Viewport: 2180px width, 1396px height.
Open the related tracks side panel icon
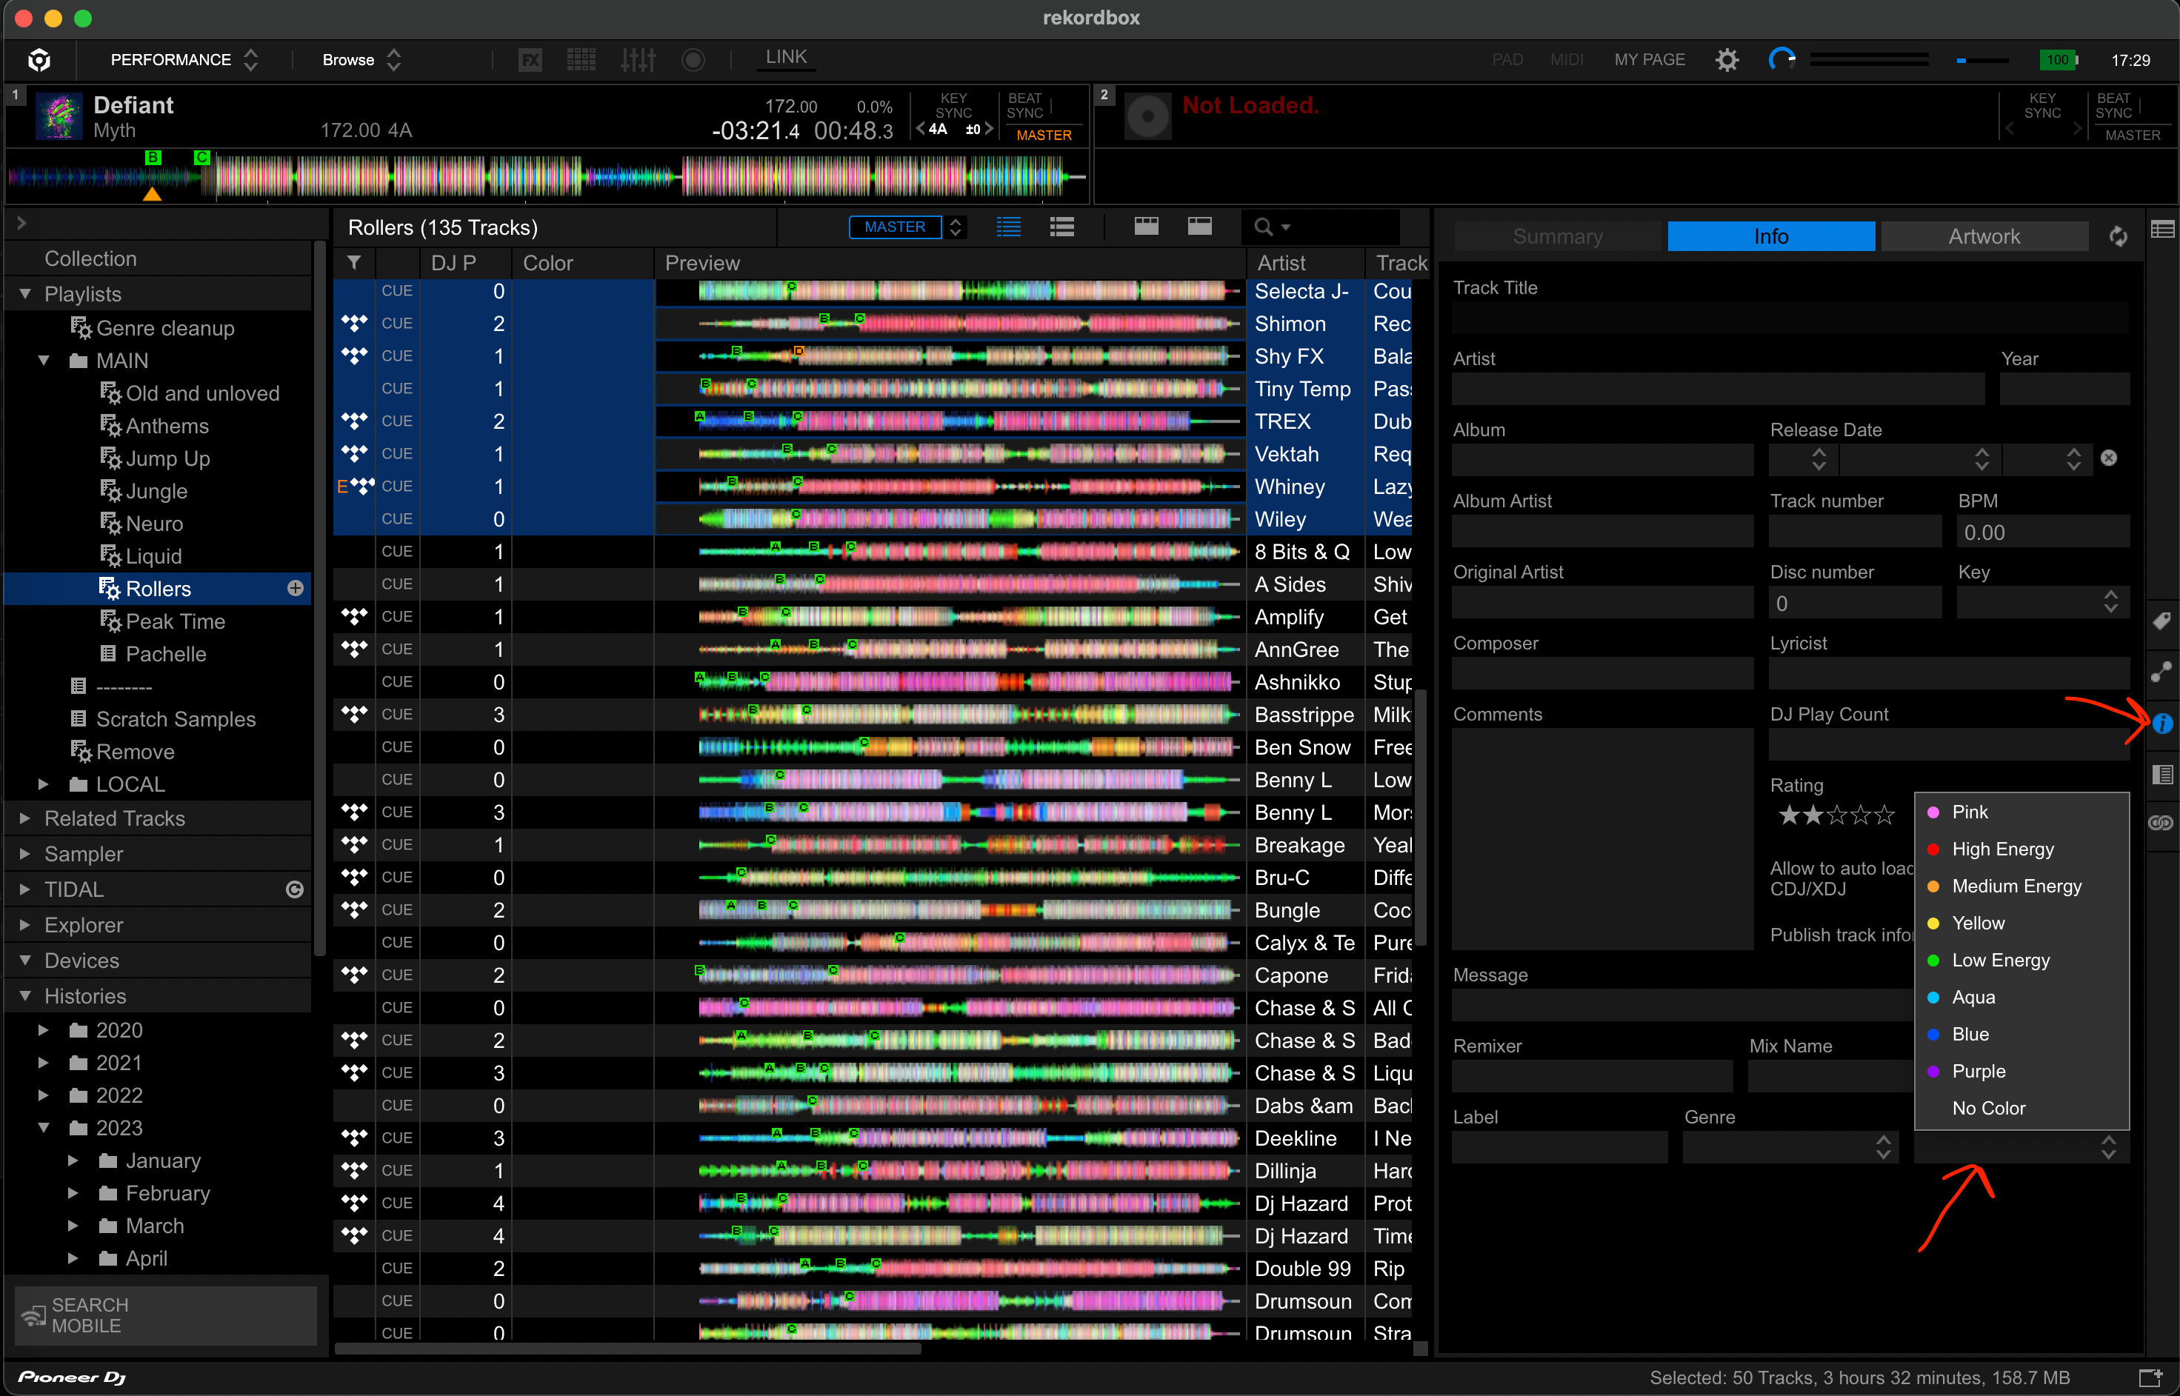pos(2162,671)
